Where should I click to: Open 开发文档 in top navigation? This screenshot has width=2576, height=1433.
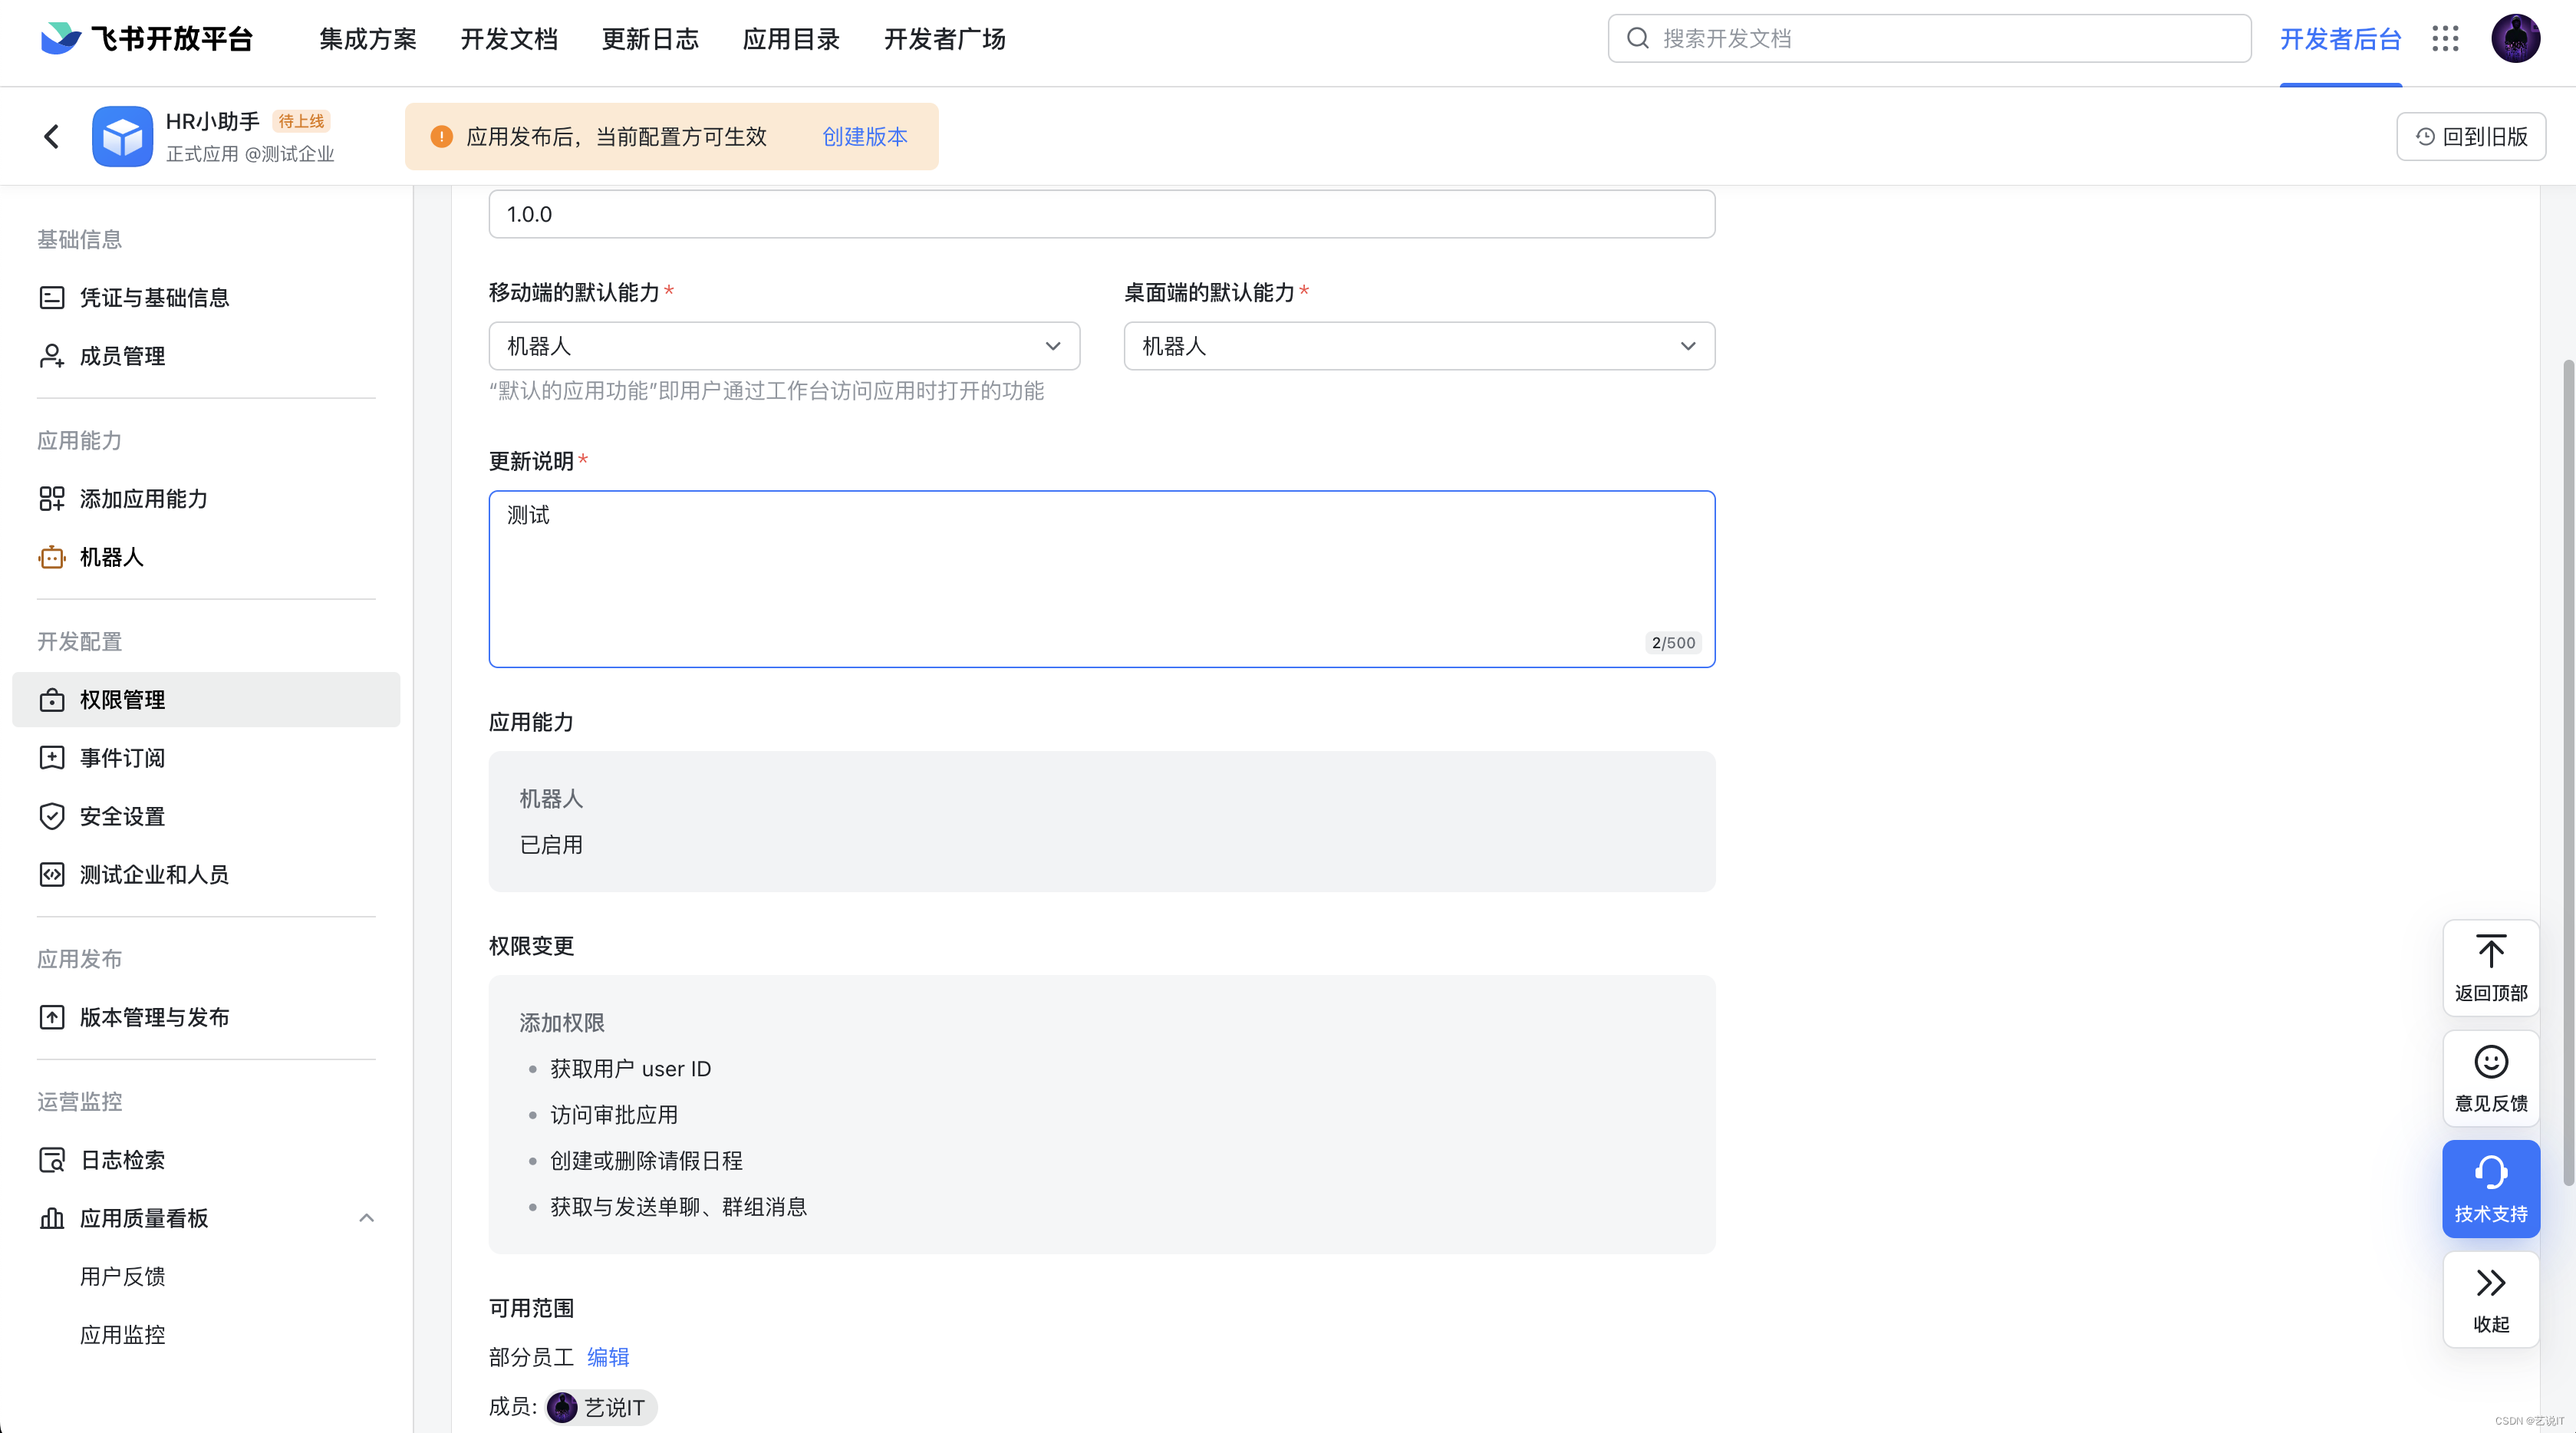(x=508, y=39)
